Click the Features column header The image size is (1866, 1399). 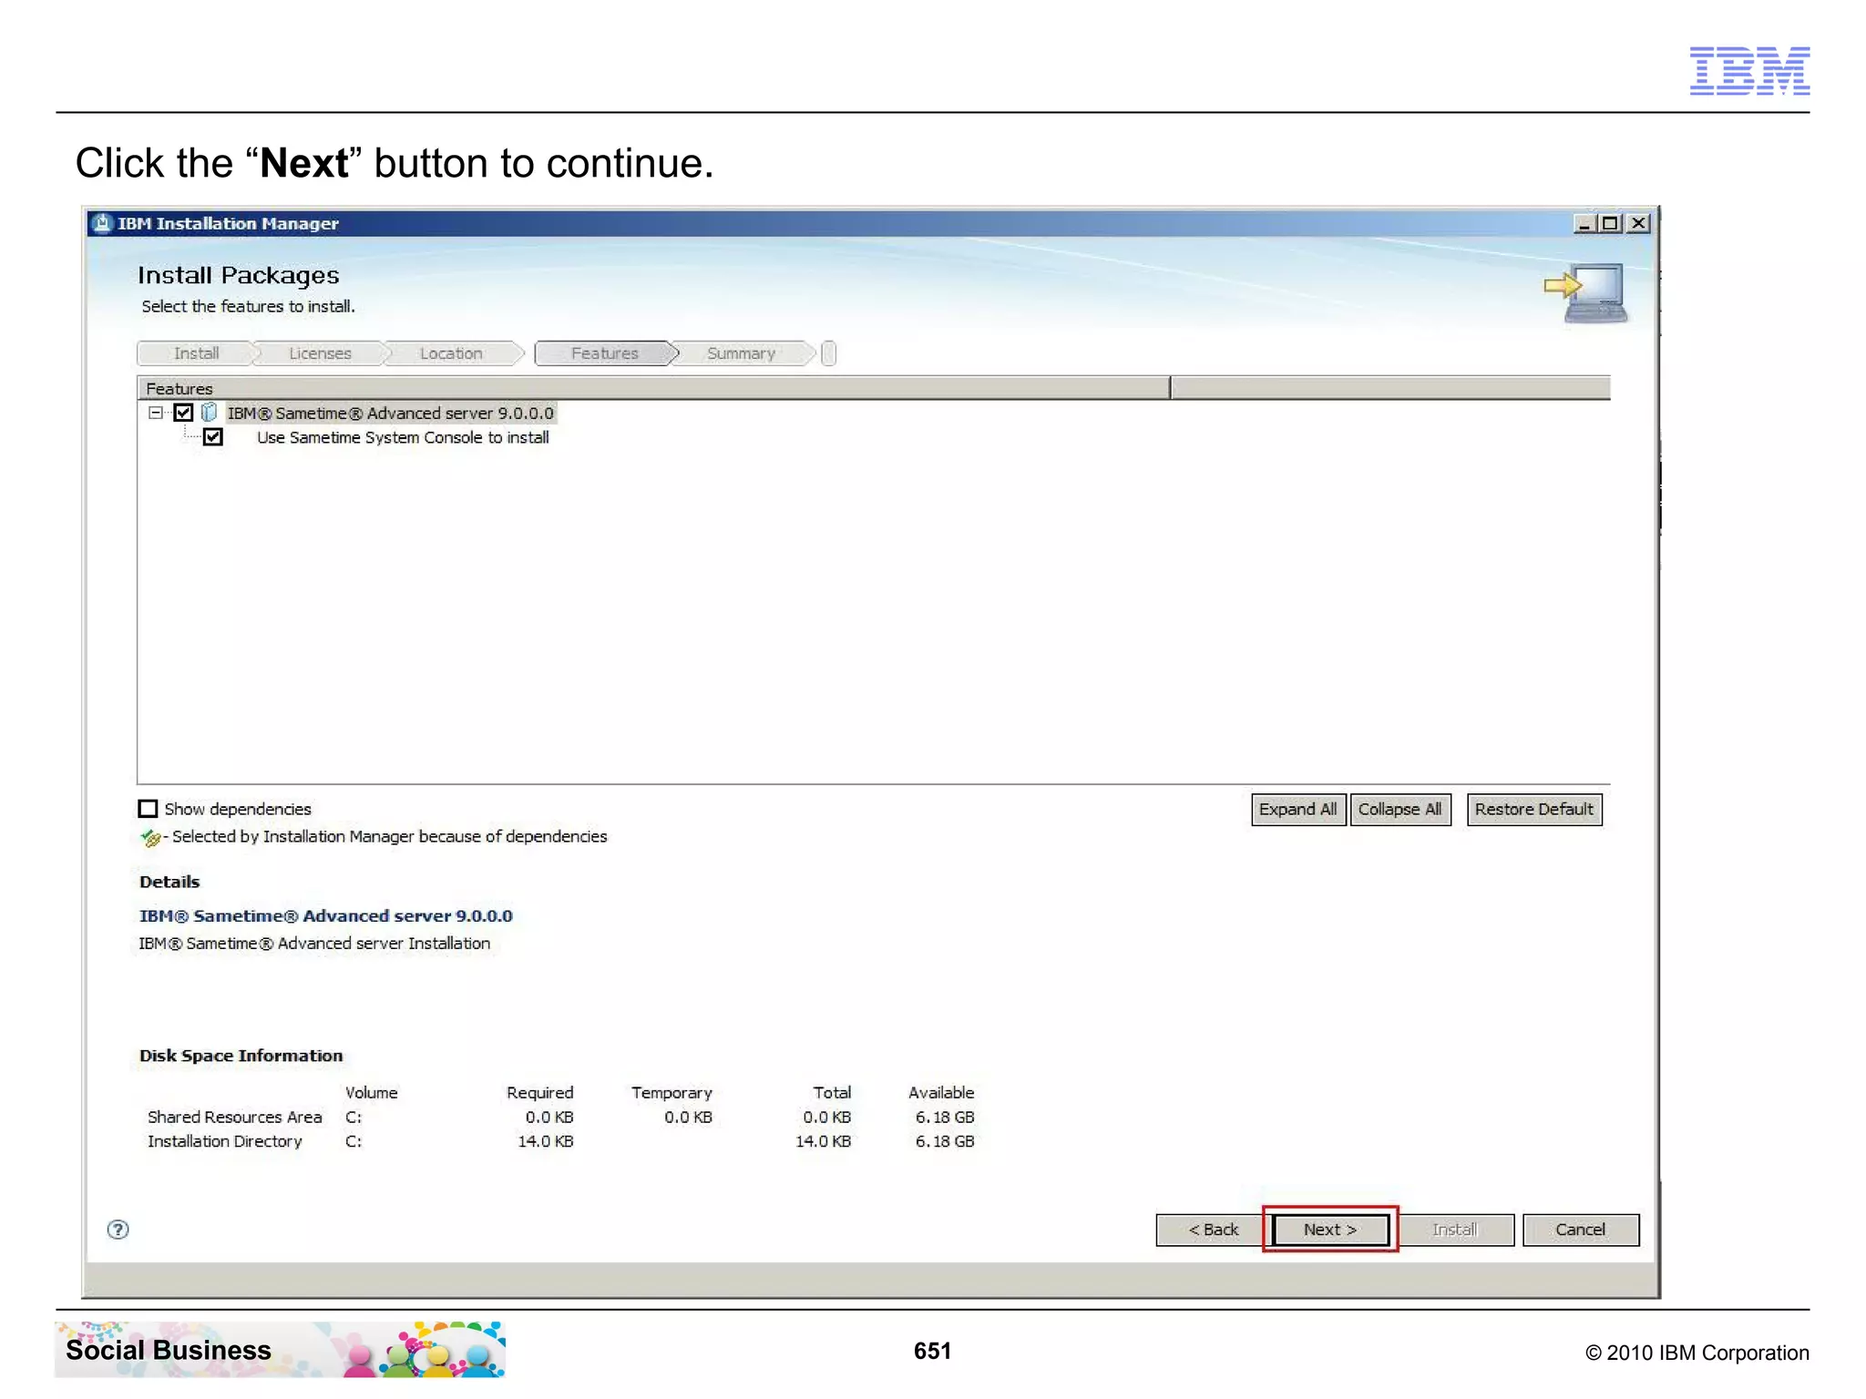point(653,389)
